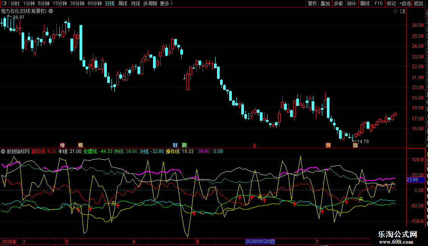Screen dimensions: 428x246
Task: Click the 26.97 high price label
Action: 19,17
